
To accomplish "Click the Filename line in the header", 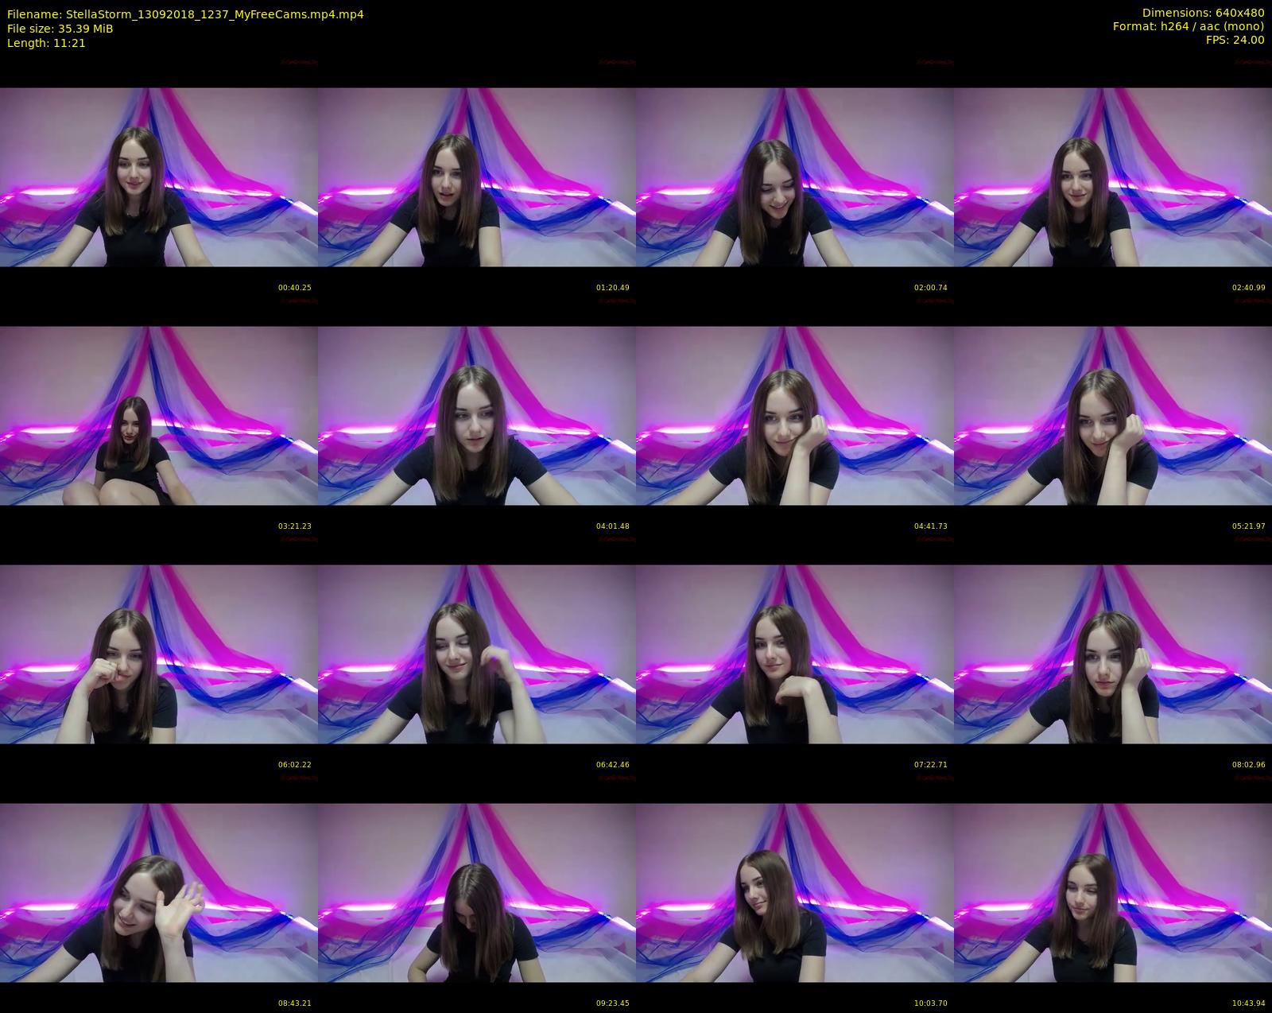I will pyautogui.click(x=185, y=14).
